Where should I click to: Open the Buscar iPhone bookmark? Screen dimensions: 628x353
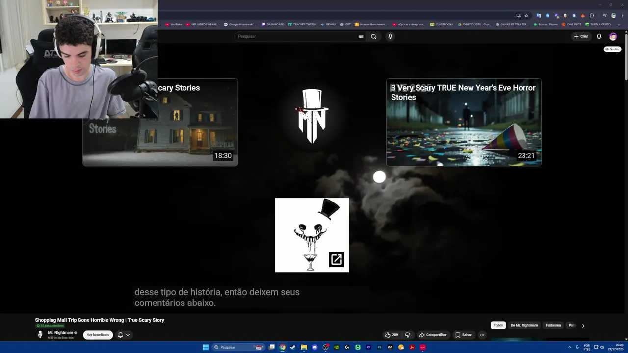(x=546, y=24)
